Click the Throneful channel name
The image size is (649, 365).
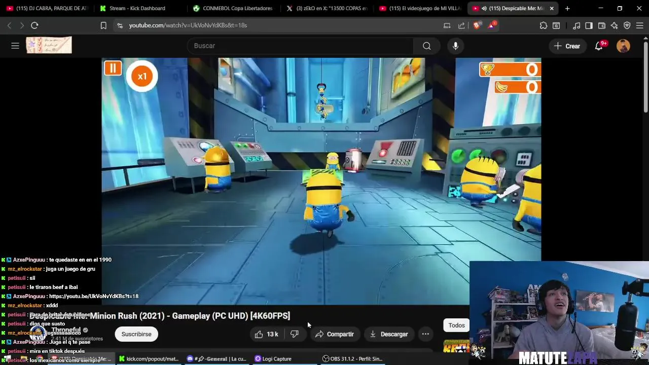66,330
